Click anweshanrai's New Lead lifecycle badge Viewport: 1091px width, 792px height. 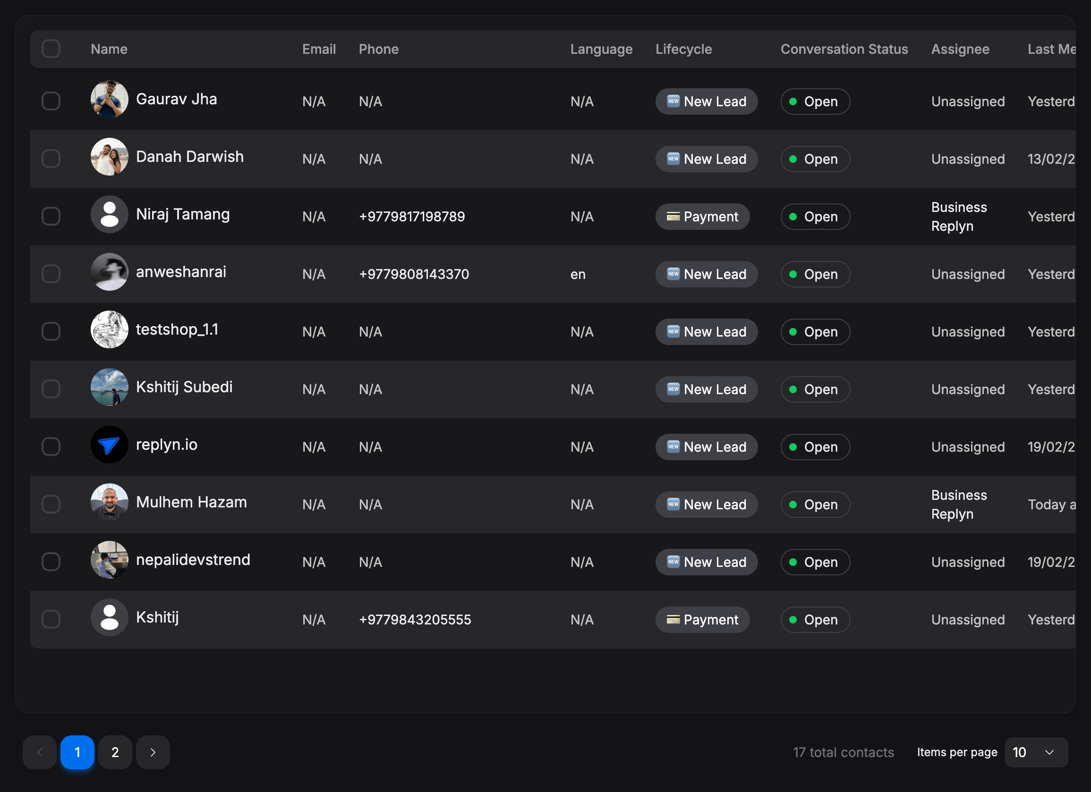point(706,274)
